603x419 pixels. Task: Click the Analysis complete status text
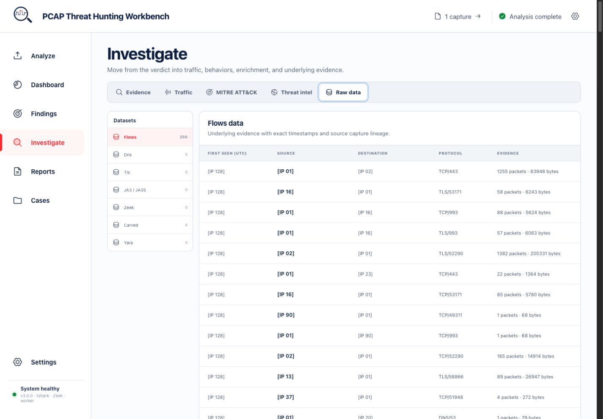(x=535, y=17)
